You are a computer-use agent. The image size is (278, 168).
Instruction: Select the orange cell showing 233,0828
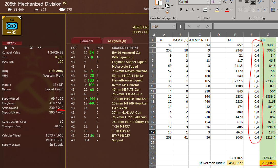pos(268,163)
